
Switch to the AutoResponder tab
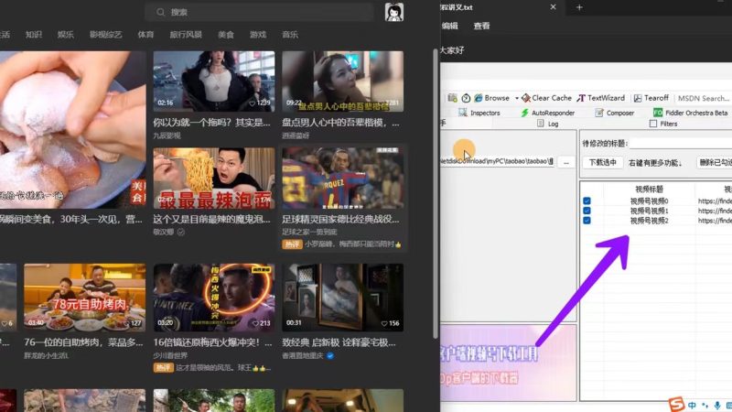click(547, 113)
